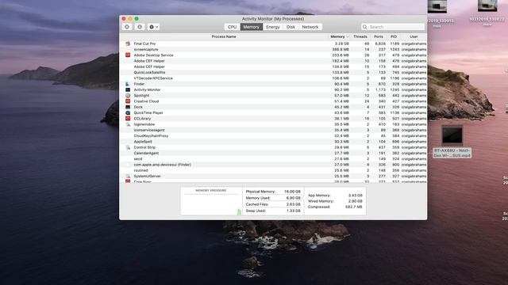Click the Swap Used value

click(293, 211)
